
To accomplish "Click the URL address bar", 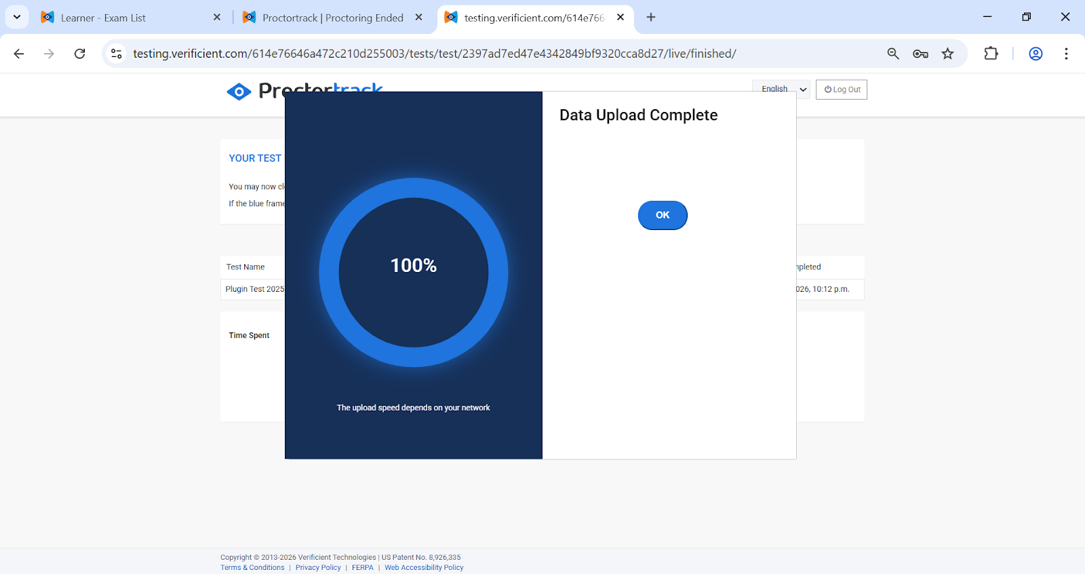I will tap(434, 54).
